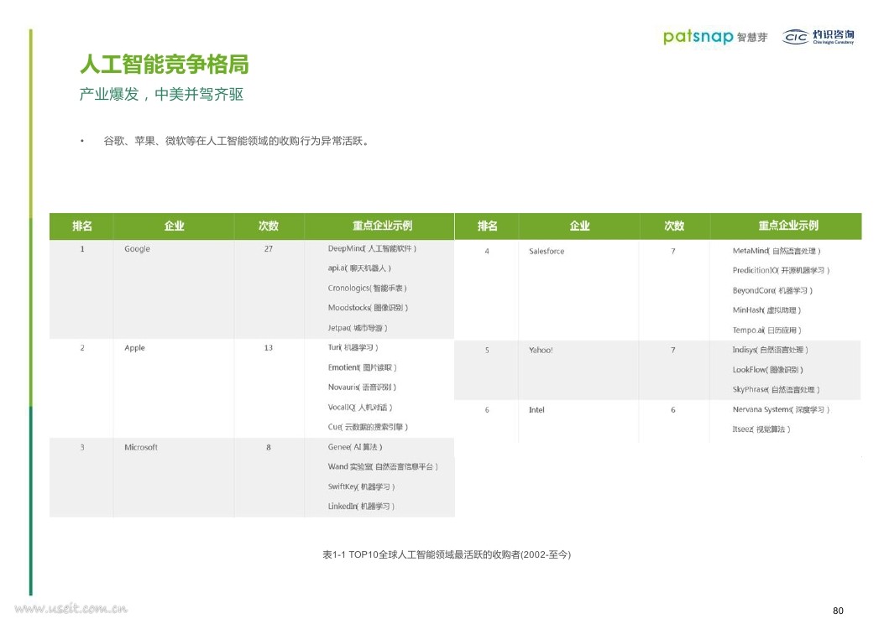Click the count 27 for Google
The height and width of the screenshot is (624, 884).
(x=269, y=248)
